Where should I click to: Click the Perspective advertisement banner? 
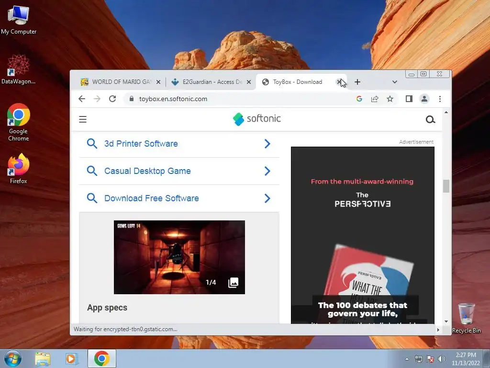coord(363,235)
